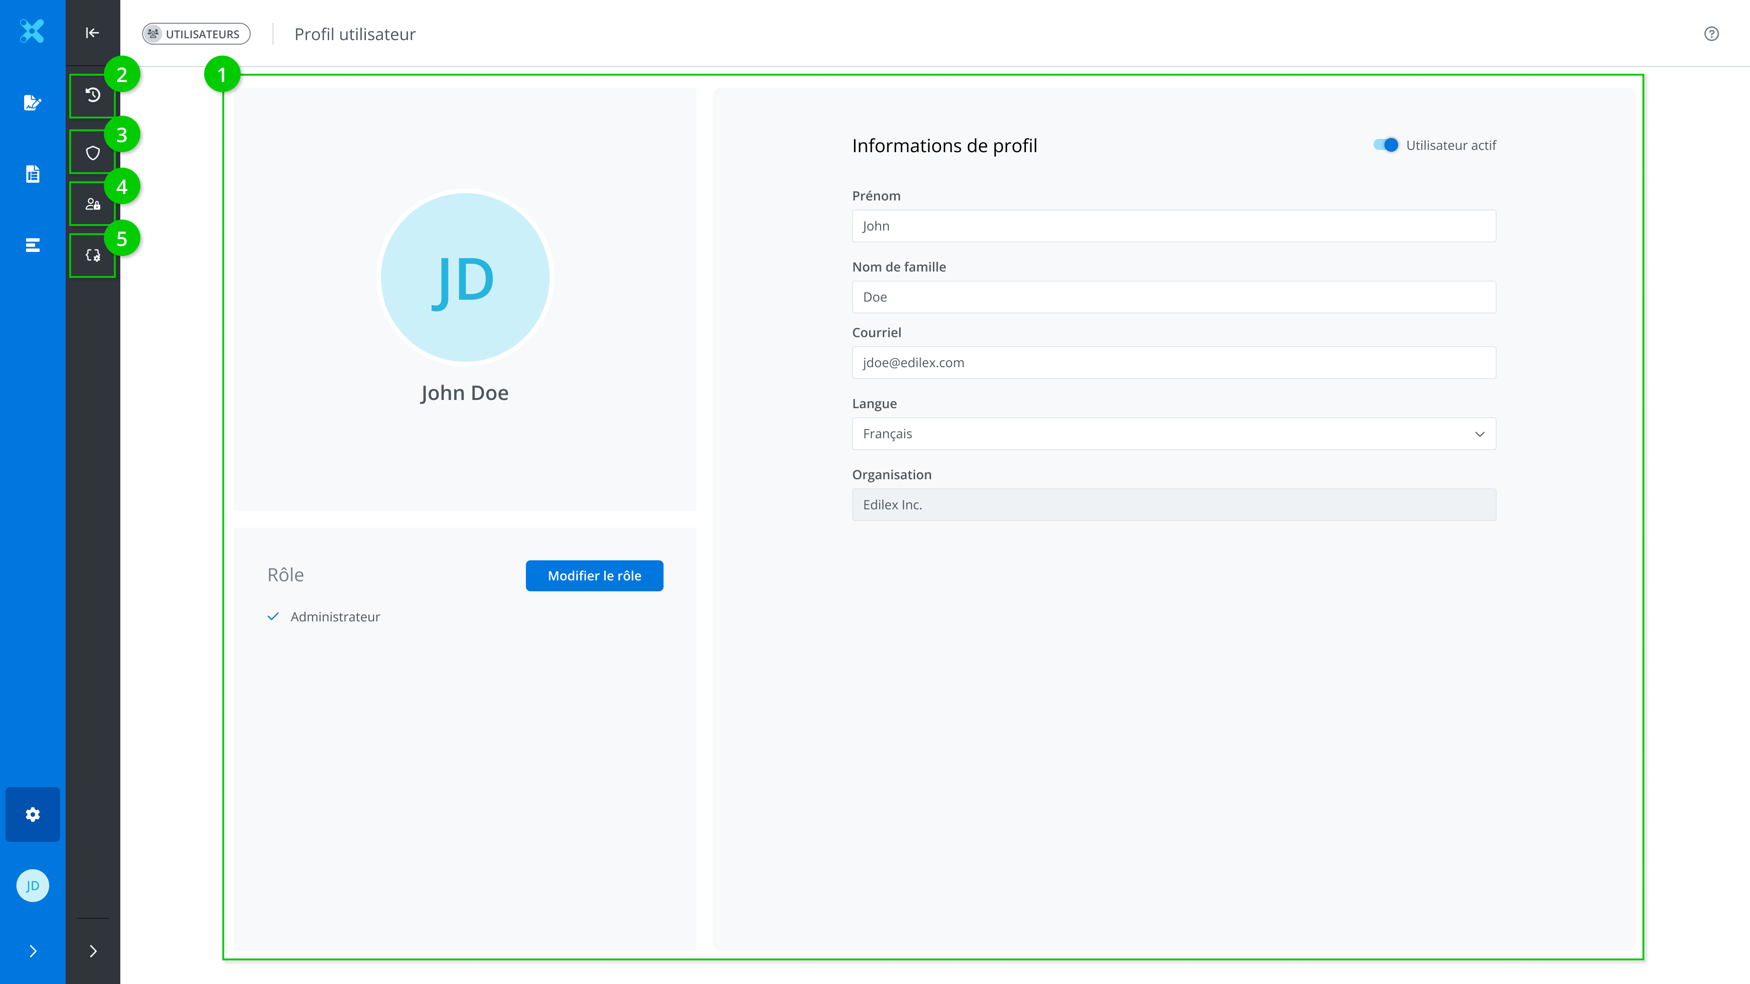Select the user lock permissions icon
This screenshot has height=984, width=1750.
coord(93,204)
